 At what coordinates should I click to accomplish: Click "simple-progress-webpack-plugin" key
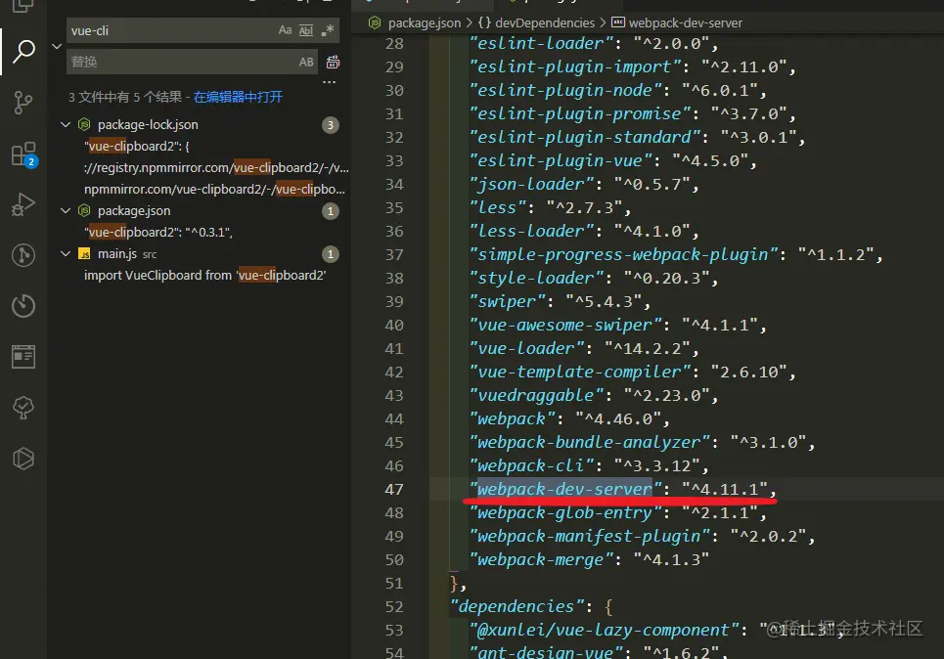[x=623, y=254]
